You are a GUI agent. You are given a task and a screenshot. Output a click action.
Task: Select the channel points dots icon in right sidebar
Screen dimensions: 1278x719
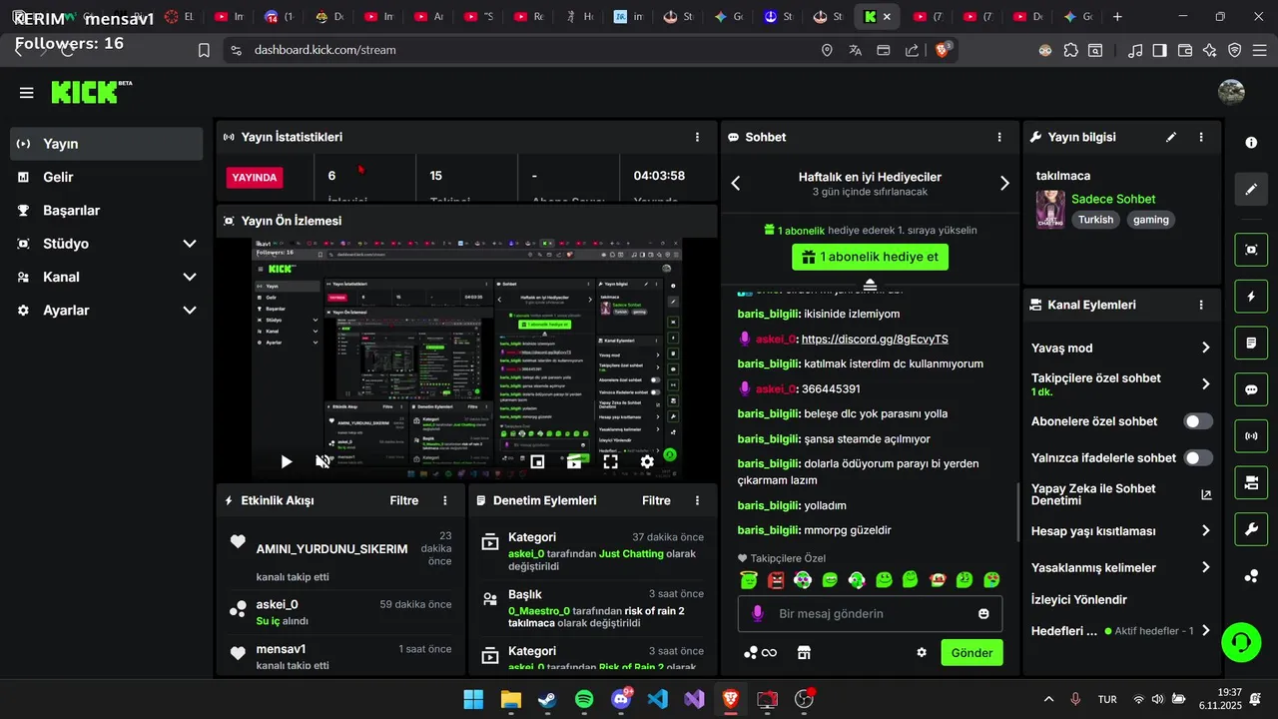coord(1251,576)
